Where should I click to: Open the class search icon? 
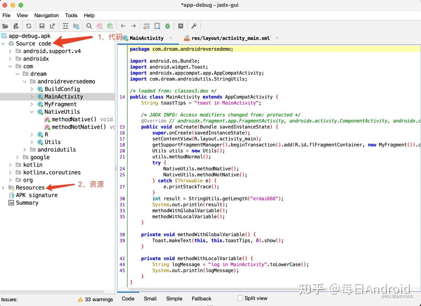[x=99, y=26]
